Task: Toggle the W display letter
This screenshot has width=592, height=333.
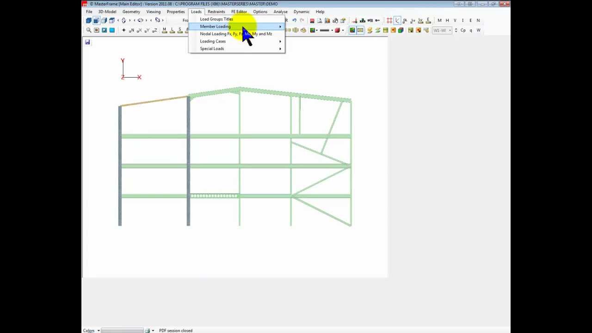Action: [478, 30]
